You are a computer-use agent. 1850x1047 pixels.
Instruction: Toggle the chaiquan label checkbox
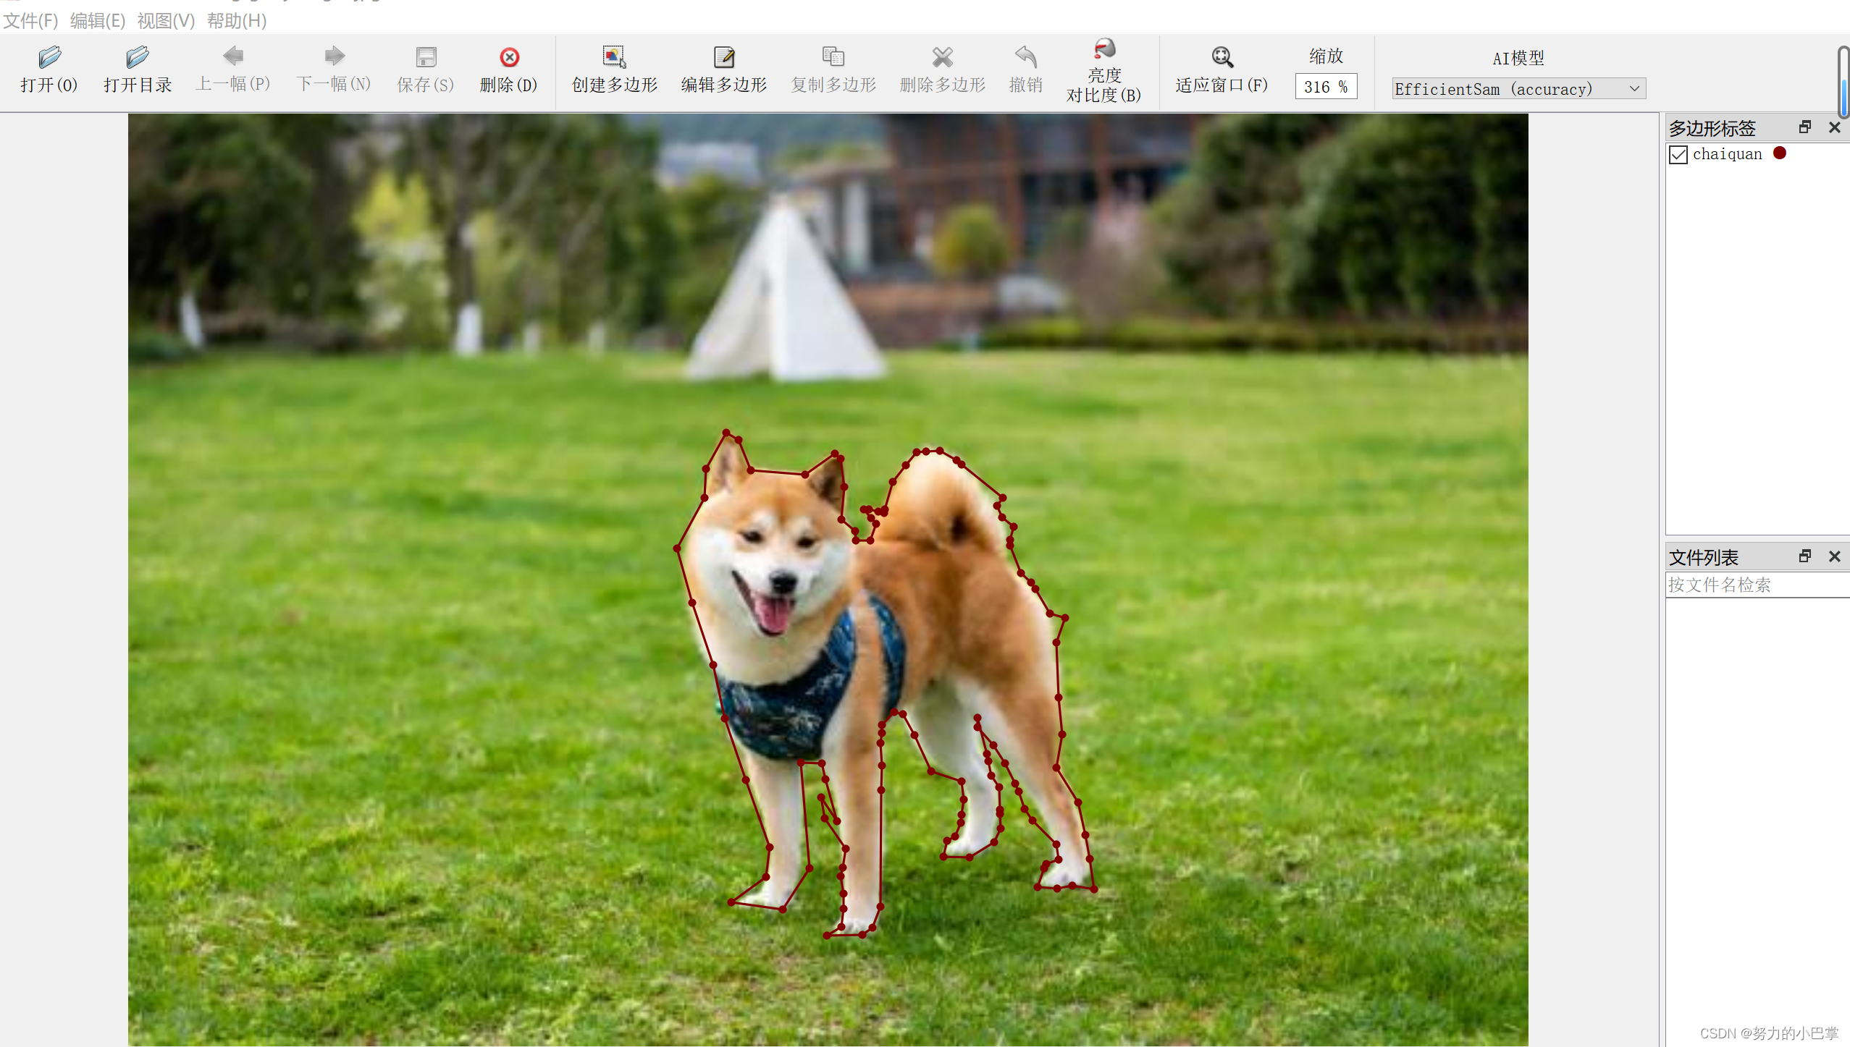click(1678, 155)
